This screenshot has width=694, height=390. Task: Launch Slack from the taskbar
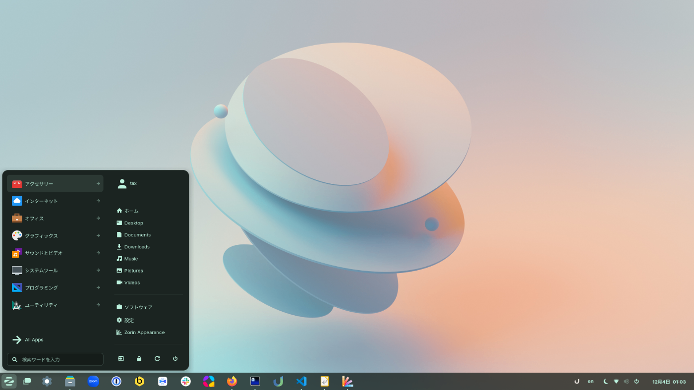coord(186,381)
